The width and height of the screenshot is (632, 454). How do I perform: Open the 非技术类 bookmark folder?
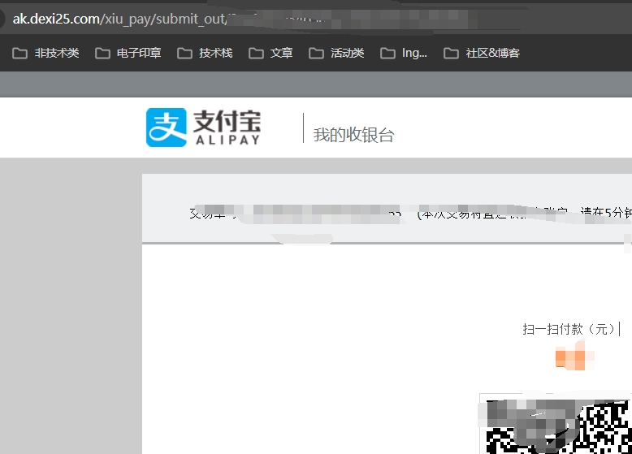pyautogui.click(x=45, y=53)
